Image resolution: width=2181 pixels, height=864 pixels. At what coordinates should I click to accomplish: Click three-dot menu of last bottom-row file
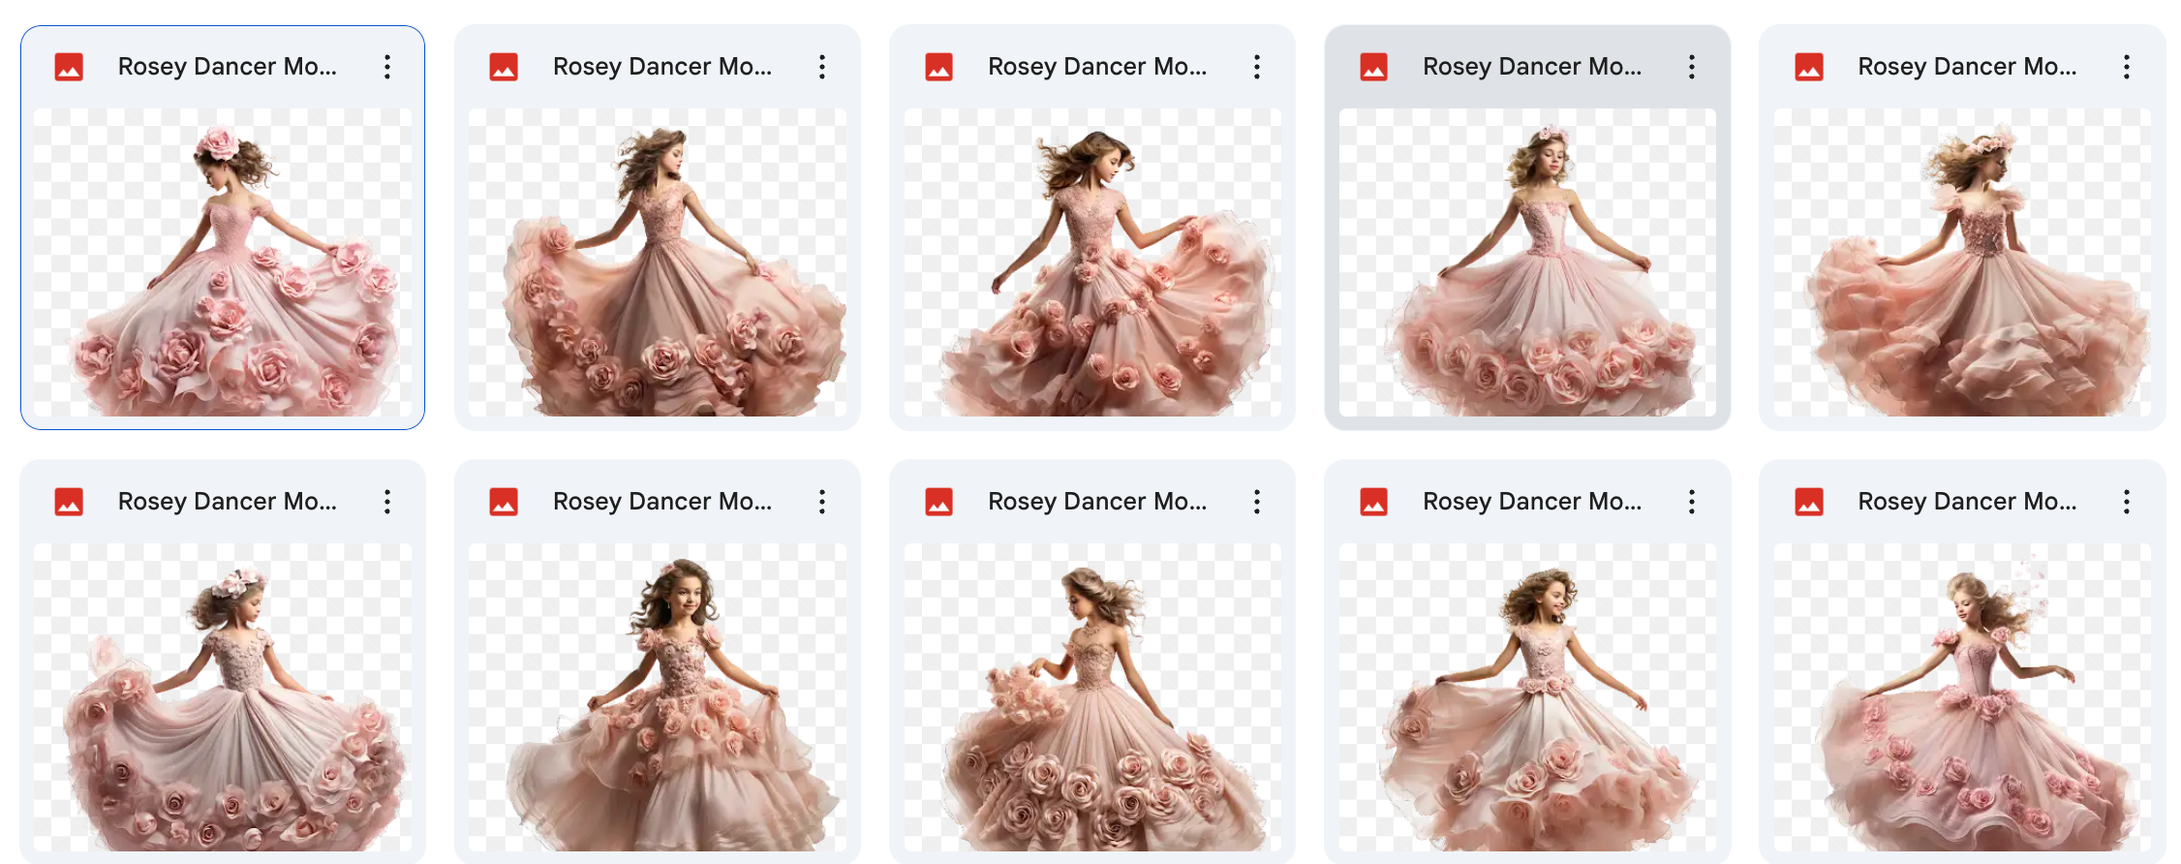[x=2126, y=502]
